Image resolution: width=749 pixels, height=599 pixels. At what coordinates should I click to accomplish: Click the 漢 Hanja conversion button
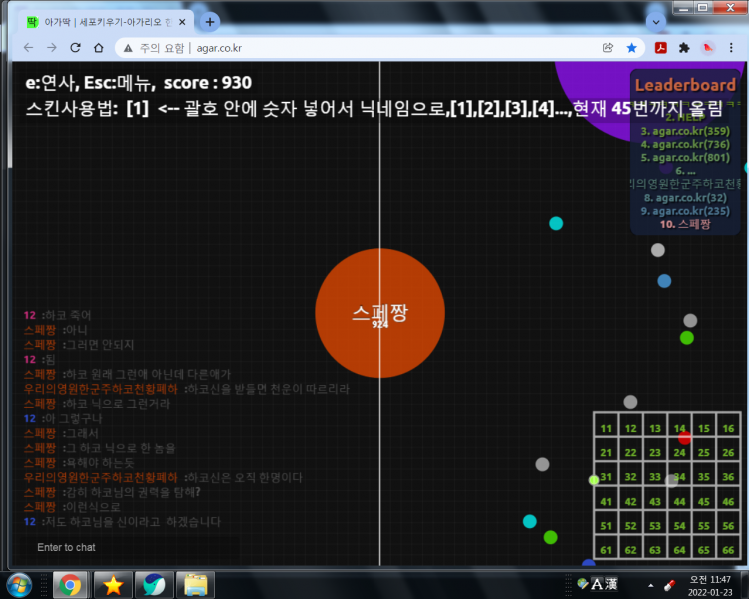pyautogui.click(x=611, y=584)
